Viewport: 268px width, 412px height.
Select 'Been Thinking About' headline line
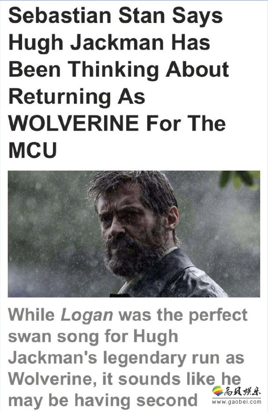[119, 70]
